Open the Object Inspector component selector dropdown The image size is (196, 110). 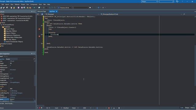tap(35, 56)
